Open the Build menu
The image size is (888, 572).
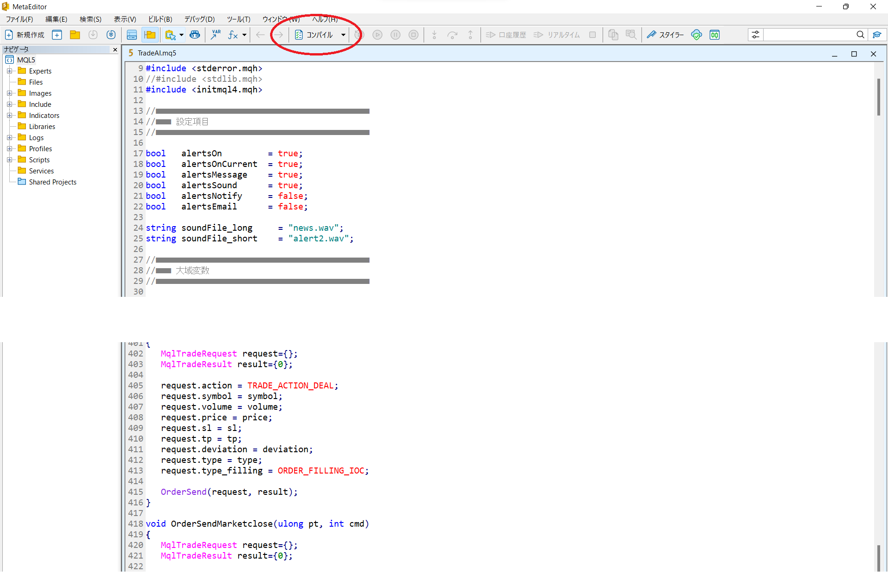pyautogui.click(x=160, y=19)
